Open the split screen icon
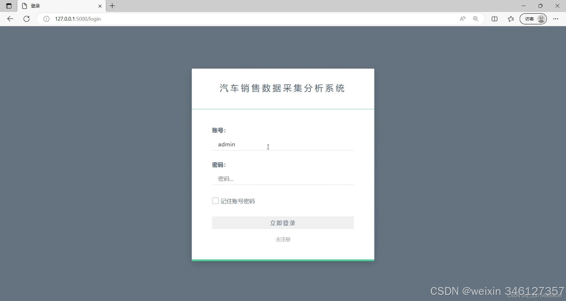566x301 pixels. [x=495, y=19]
